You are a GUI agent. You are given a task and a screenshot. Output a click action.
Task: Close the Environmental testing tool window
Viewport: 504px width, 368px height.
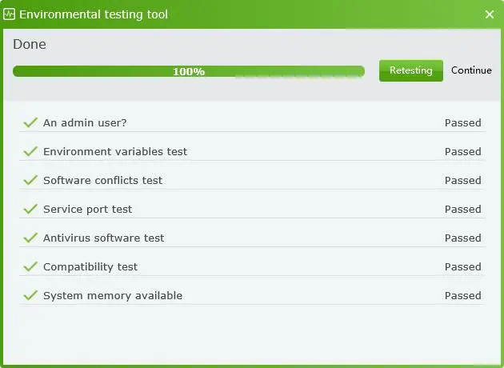coord(490,14)
